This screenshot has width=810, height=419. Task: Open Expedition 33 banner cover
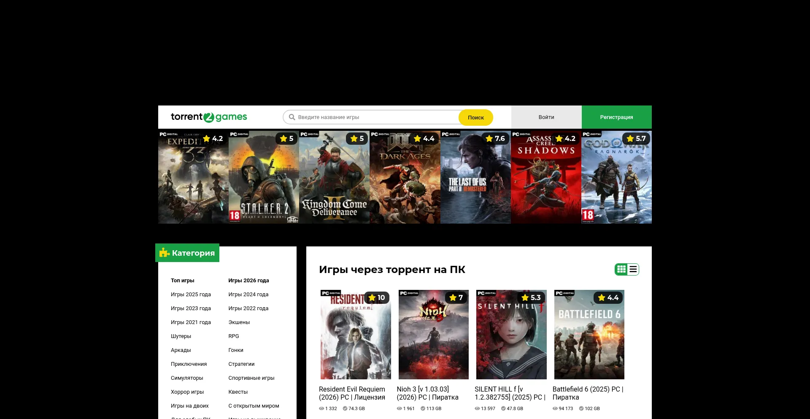click(x=193, y=177)
